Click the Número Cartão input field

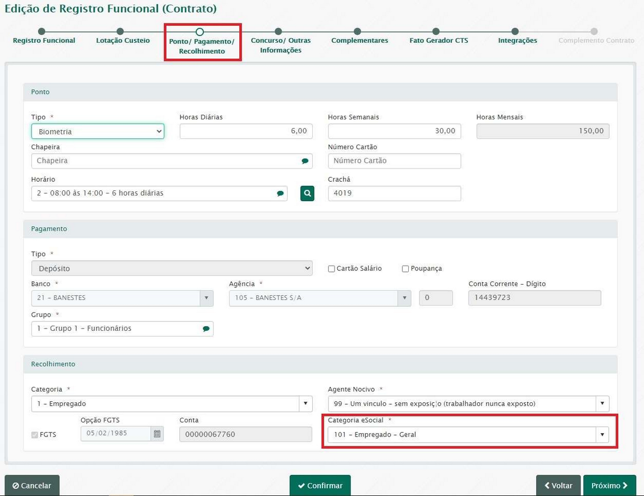point(394,161)
